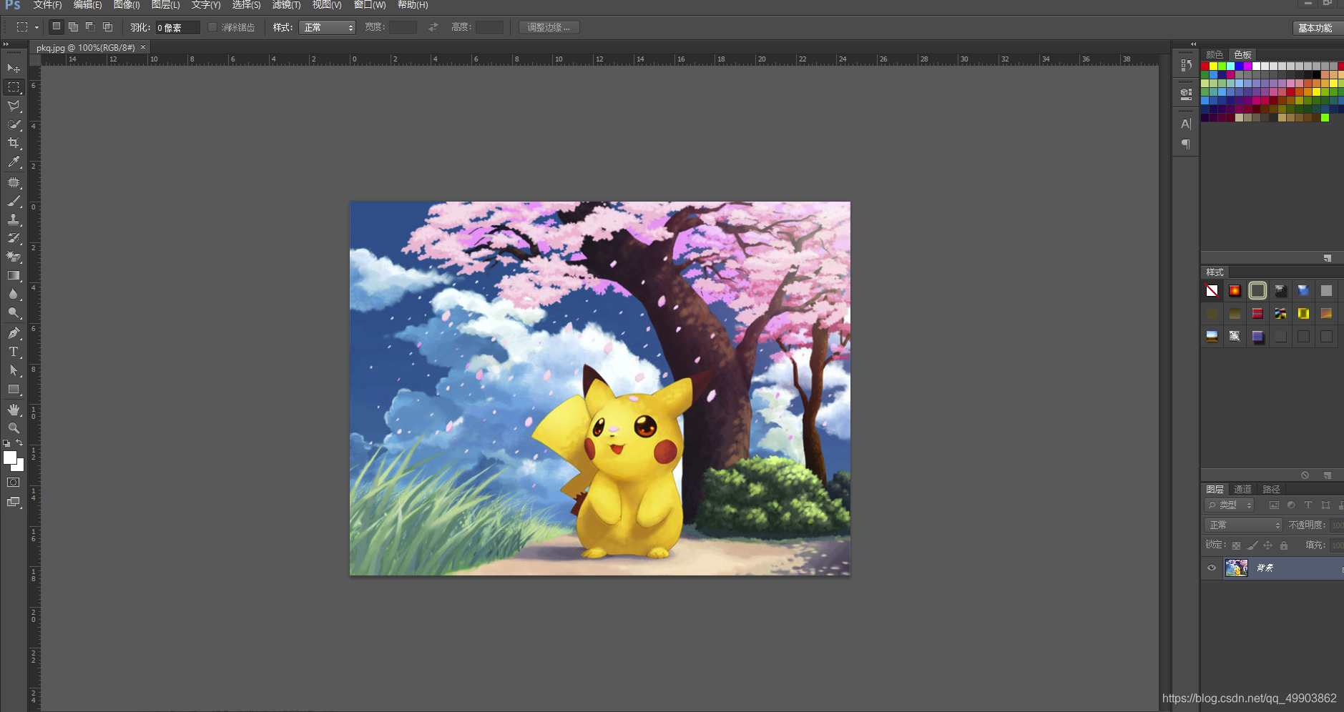
Task: Open the History panel icon
Action: click(1186, 65)
